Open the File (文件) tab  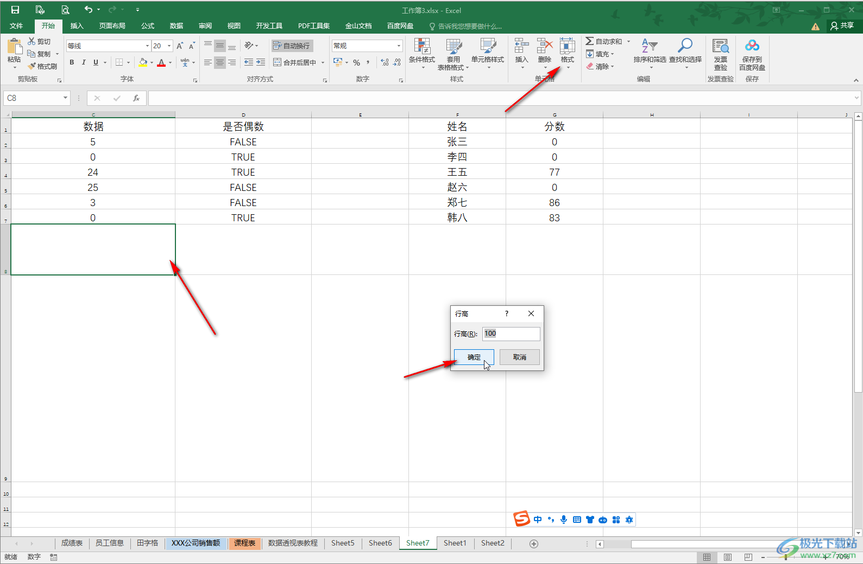tap(16, 25)
